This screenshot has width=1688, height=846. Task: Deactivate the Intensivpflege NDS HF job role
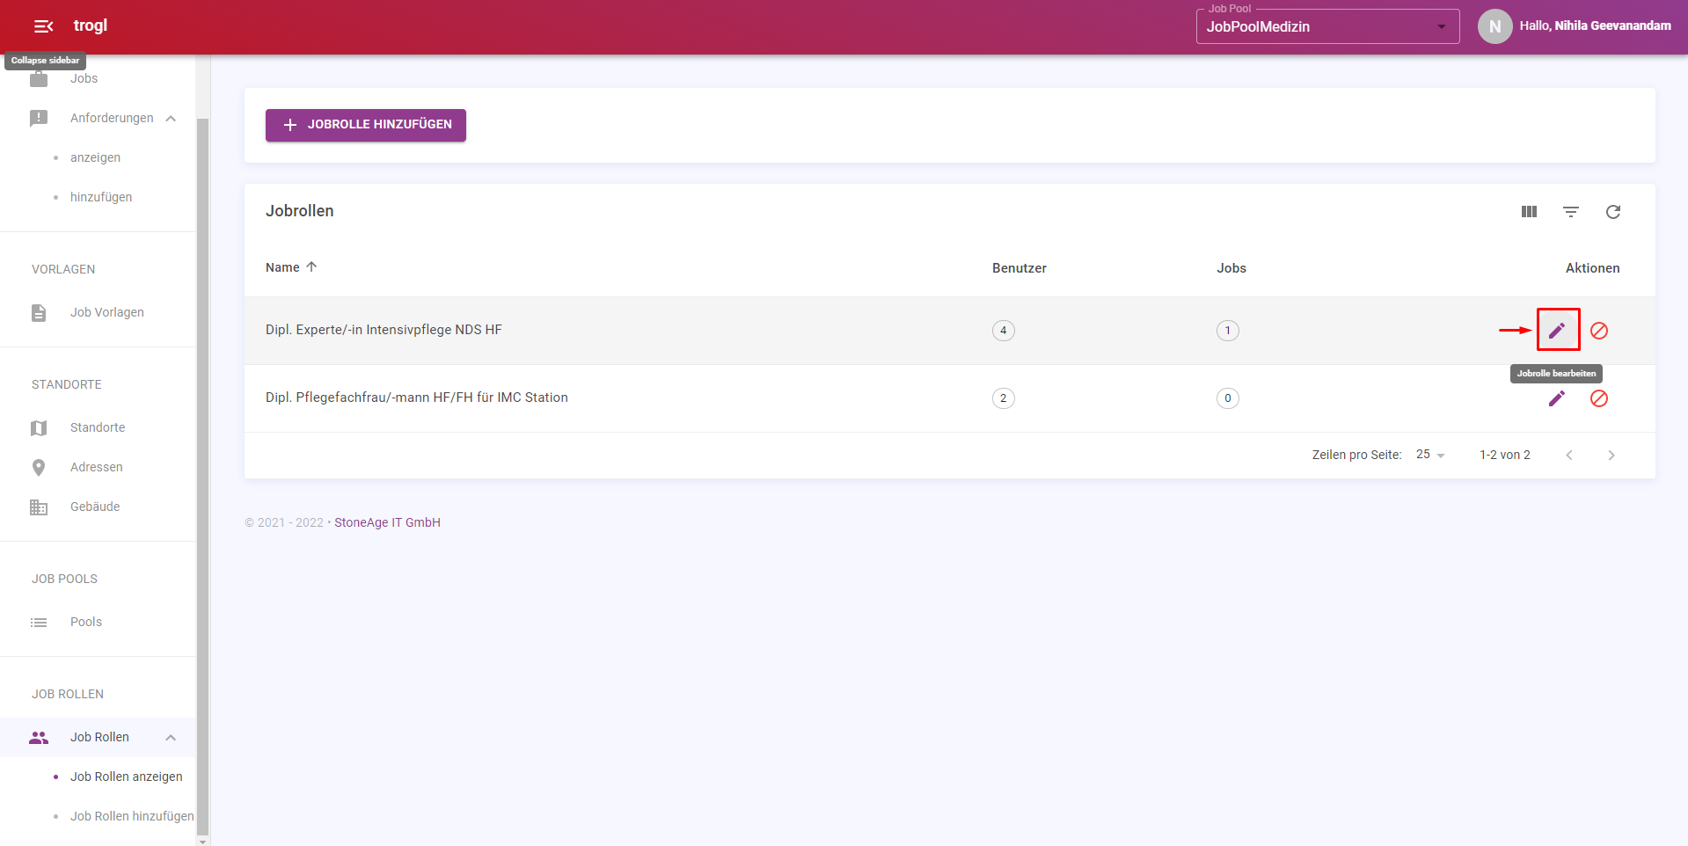coord(1599,331)
